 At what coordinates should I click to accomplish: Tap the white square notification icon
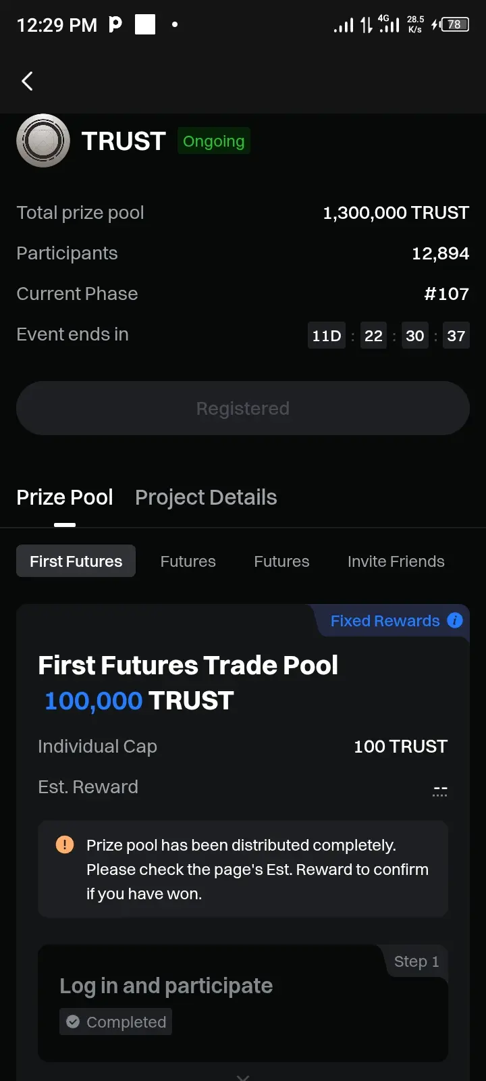(x=145, y=24)
